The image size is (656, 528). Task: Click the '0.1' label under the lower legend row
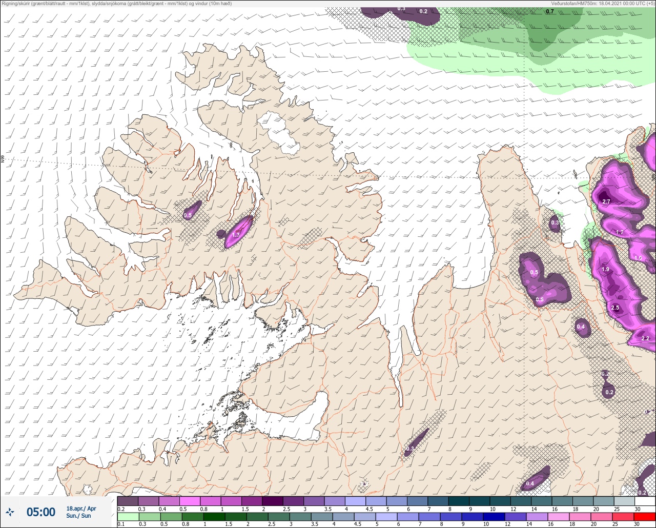[120, 524]
